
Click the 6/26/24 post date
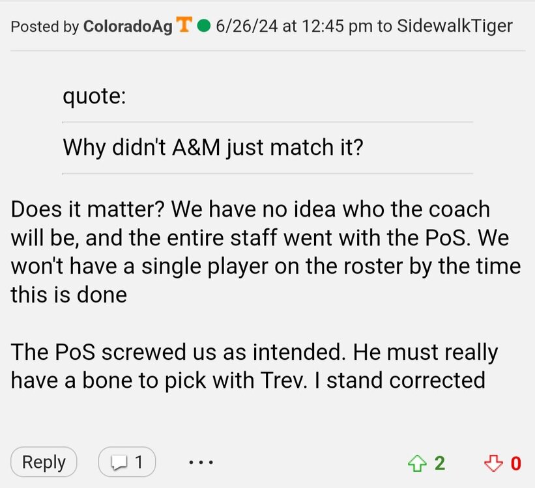click(240, 26)
